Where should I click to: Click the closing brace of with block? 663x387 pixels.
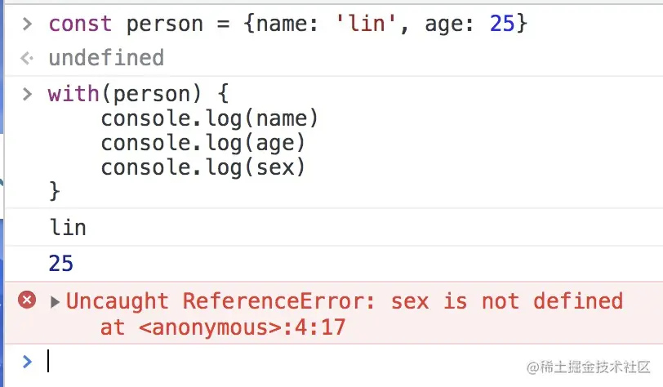point(55,191)
